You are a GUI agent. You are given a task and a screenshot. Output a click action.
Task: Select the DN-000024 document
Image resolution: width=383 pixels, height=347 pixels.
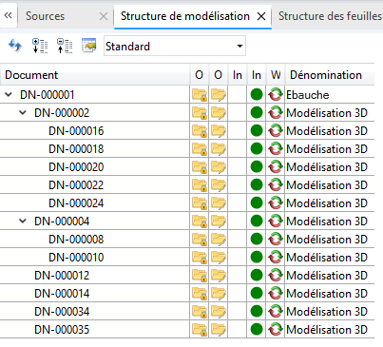point(76,203)
